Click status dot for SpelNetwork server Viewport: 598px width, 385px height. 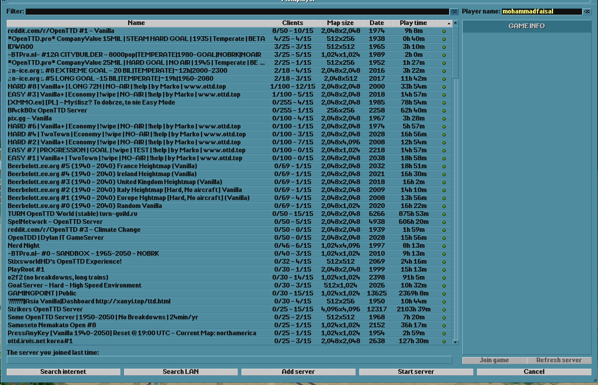[x=444, y=222]
